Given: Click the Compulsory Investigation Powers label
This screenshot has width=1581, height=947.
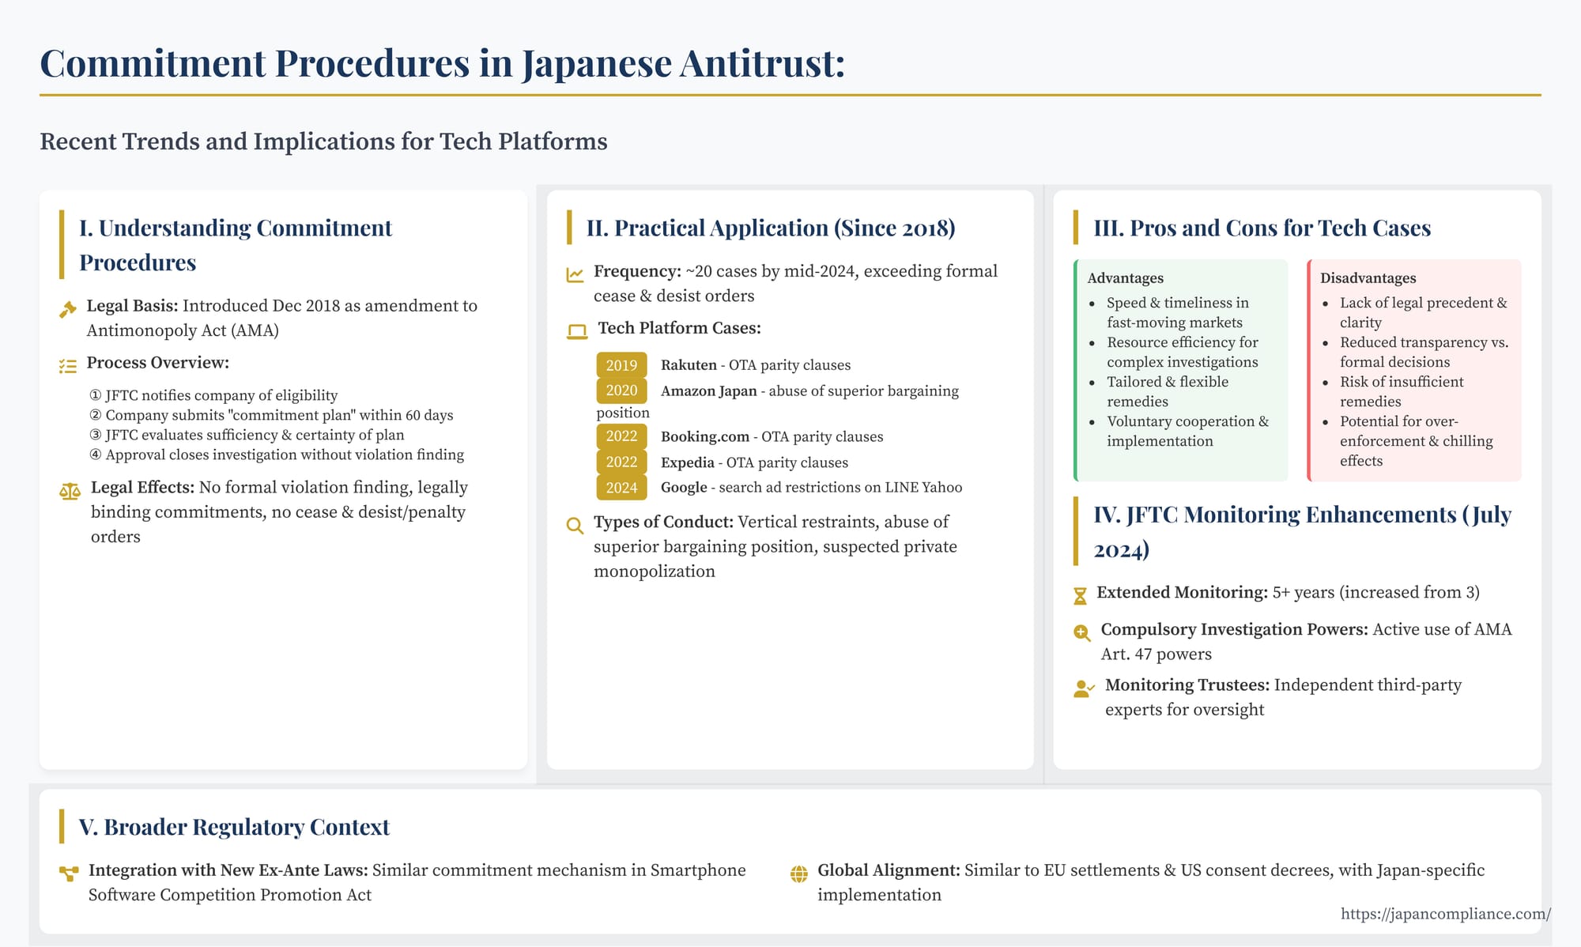Looking at the screenshot, I should pyautogui.click(x=1234, y=629).
